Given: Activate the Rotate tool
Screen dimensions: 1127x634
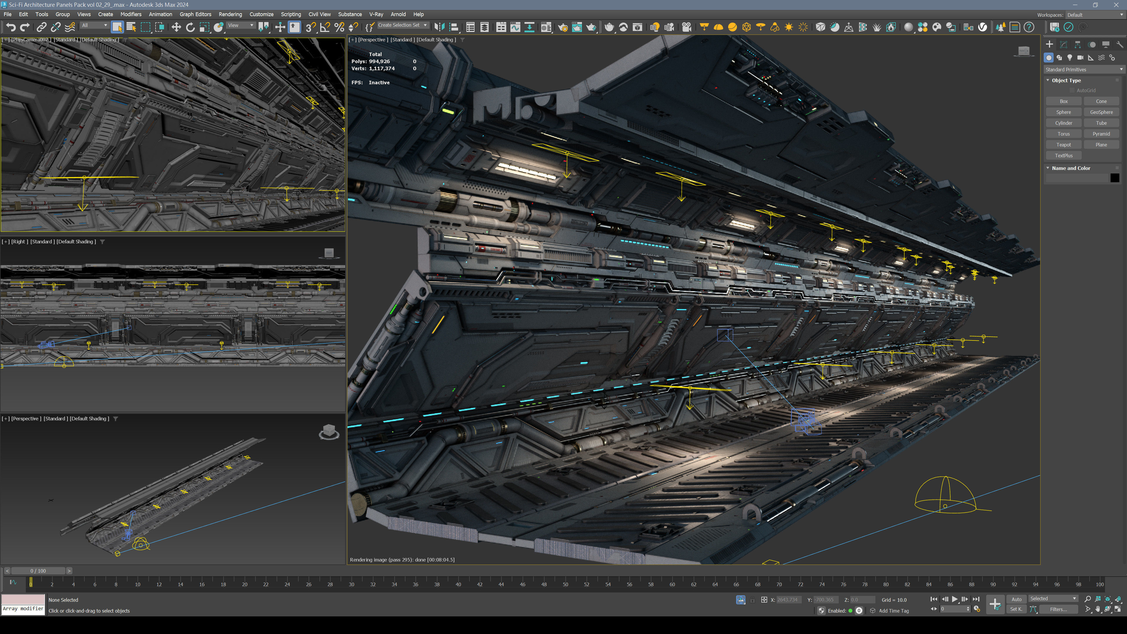Looking at the screenshot, I should pos(190,27).
